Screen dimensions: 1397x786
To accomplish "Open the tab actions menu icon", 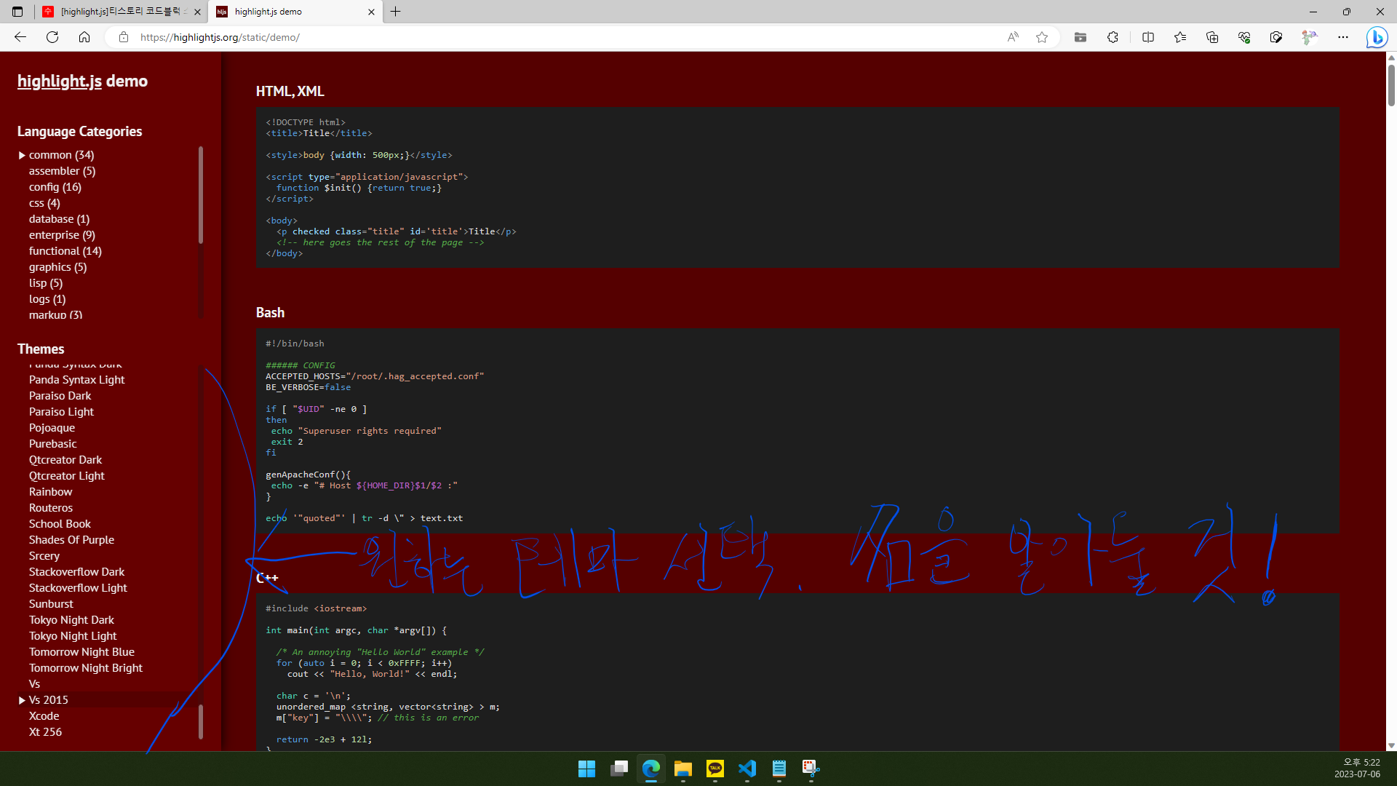I will pos(17,12).
